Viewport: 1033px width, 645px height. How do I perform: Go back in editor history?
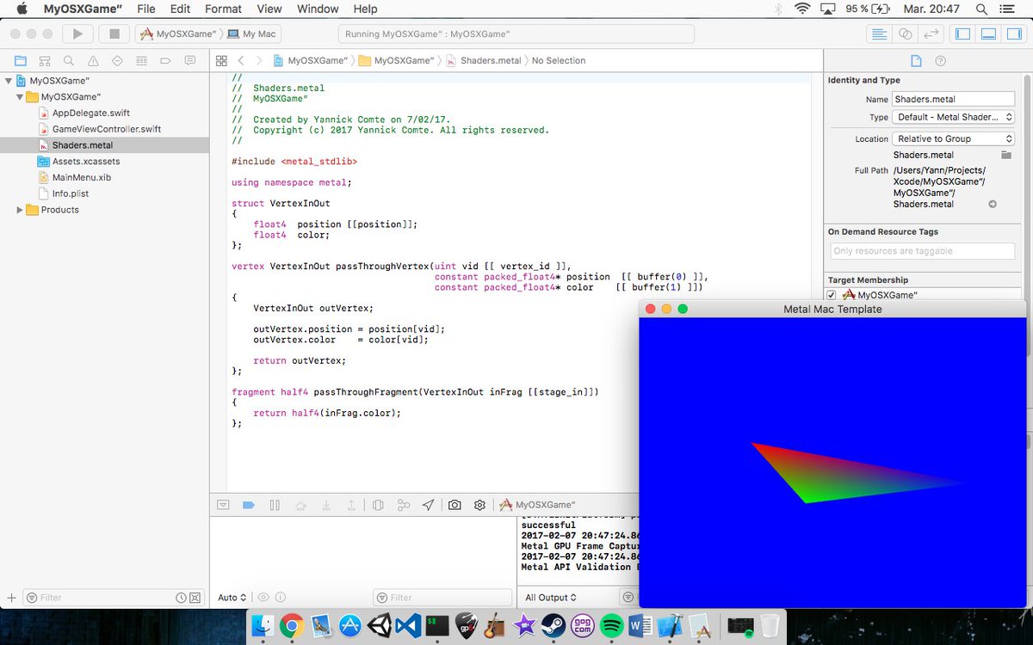(241, 61)
